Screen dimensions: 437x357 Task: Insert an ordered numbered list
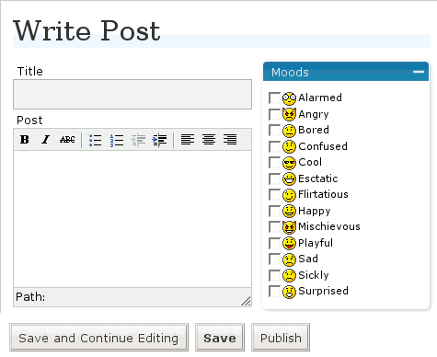click(117, 140)
